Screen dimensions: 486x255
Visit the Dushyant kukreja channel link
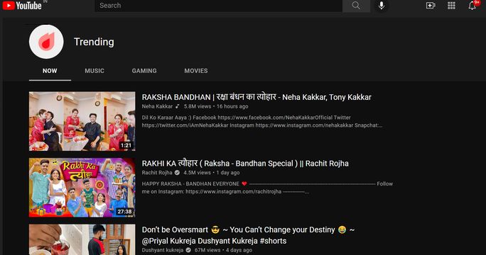[163, 250]
